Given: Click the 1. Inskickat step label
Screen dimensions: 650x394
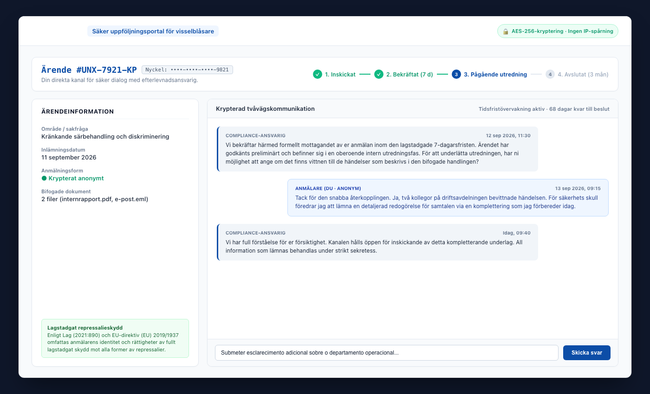Looking at the screenshot, I should 340,74.
